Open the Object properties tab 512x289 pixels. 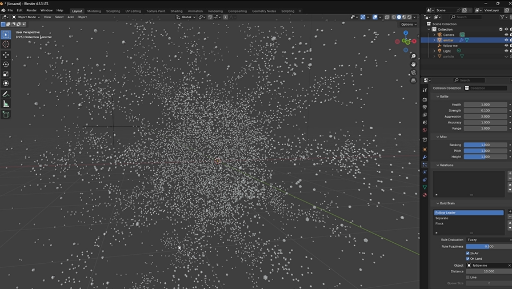click(x=425, y=150)
